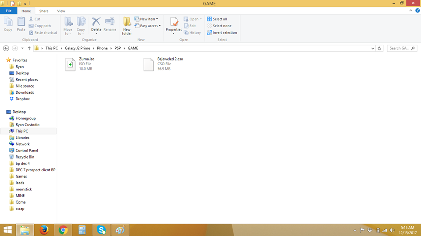Click Select none
The width and height of the screenshot is (421, 236).
click(x=219, y=26)
